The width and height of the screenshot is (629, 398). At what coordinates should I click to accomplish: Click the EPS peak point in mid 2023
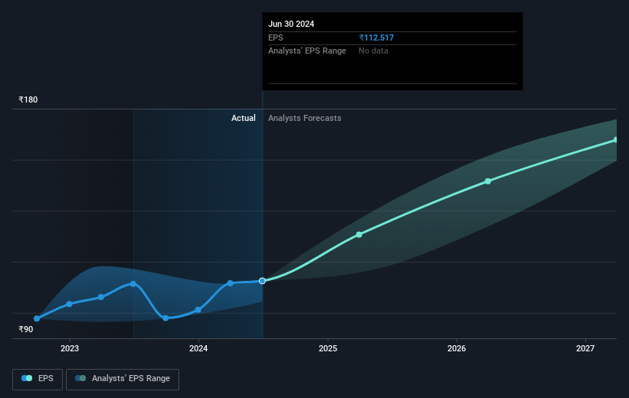[x=133, y=284]
